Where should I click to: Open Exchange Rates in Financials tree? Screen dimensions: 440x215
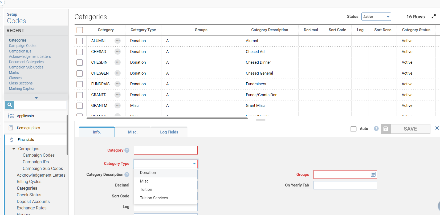[32, 208]
